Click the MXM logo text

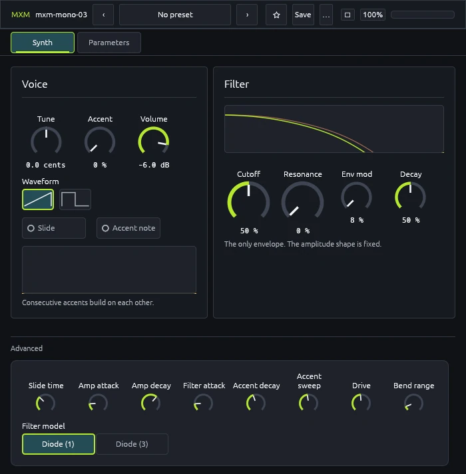click(21, 15)
